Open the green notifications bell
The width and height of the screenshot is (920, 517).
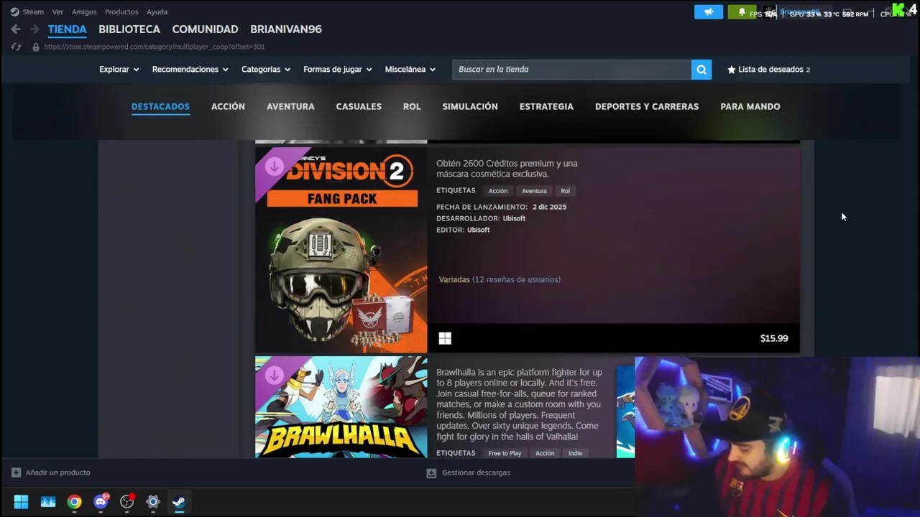pos(742,12)
